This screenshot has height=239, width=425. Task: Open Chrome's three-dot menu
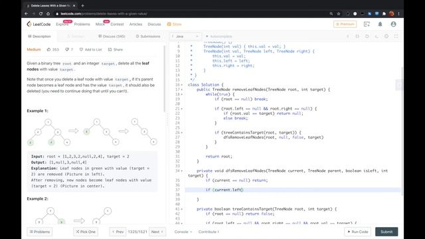[x=398, y=13]
